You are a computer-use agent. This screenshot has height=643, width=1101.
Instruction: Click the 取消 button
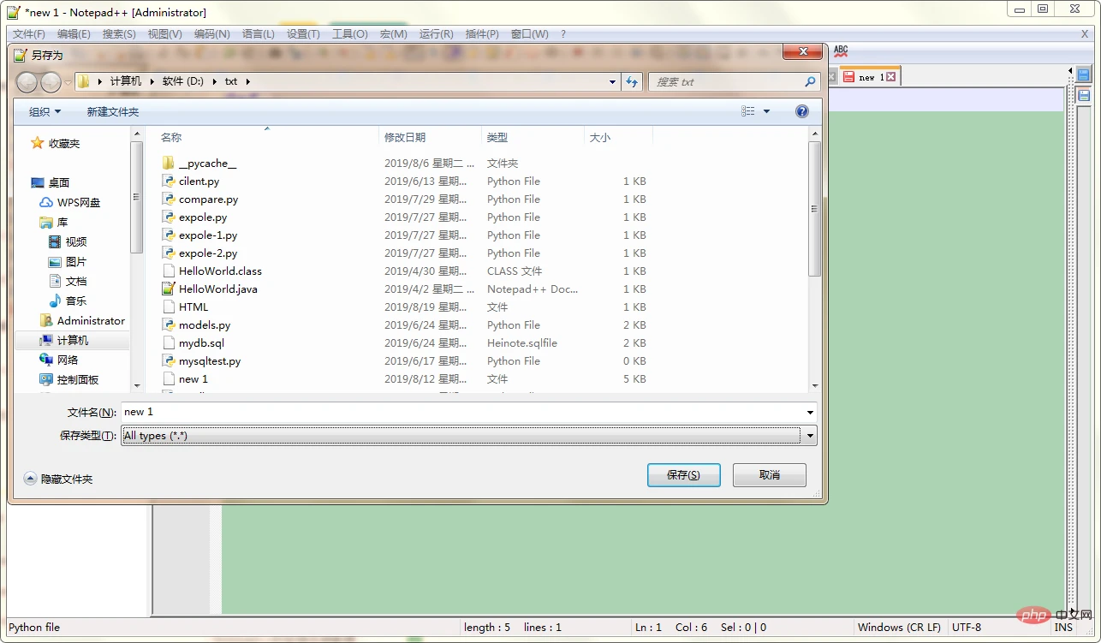769,475
